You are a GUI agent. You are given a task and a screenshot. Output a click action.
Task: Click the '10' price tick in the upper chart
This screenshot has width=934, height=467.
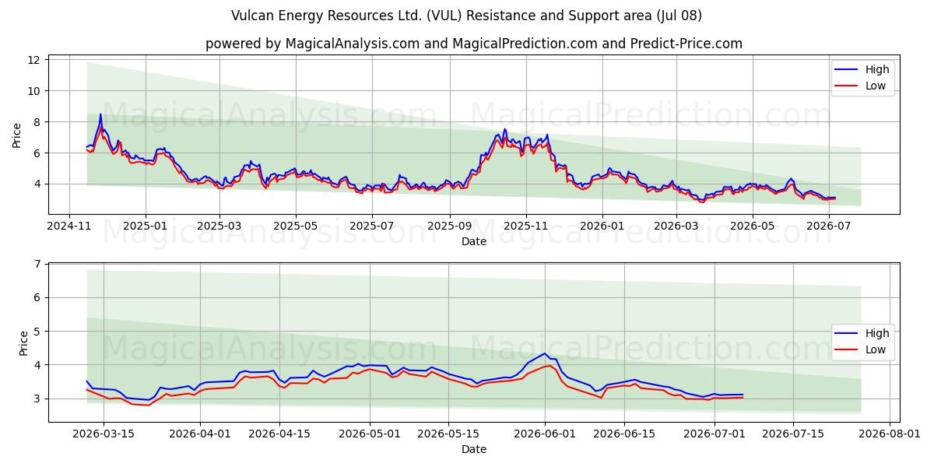coord(34,91)
